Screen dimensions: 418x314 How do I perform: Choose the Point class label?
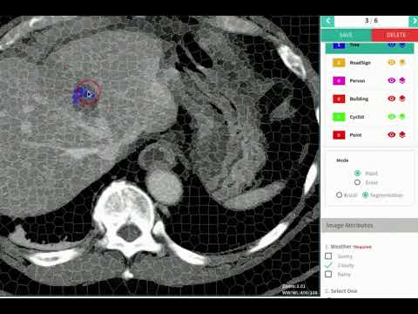click(x=355, y=135)
